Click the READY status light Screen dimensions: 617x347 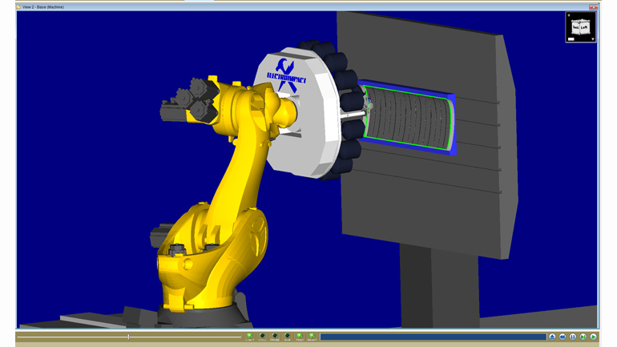[x=313, y=337]
